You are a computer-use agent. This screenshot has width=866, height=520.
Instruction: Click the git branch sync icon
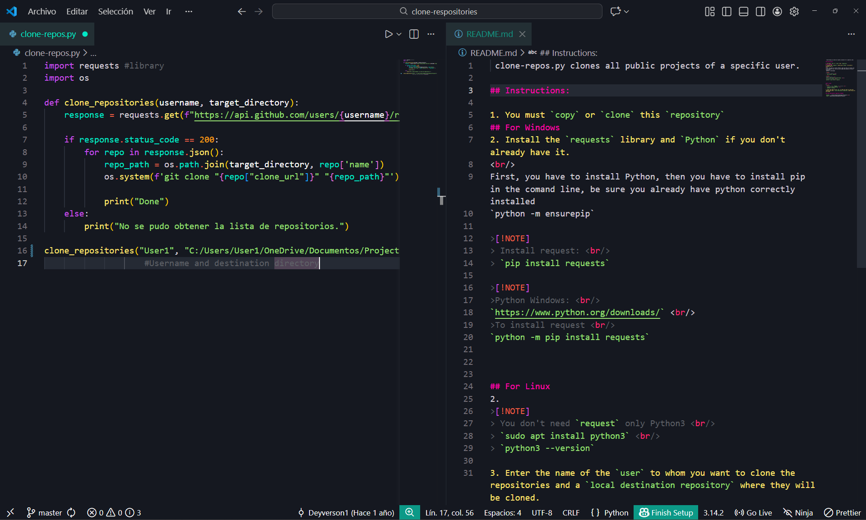(71, 513)
